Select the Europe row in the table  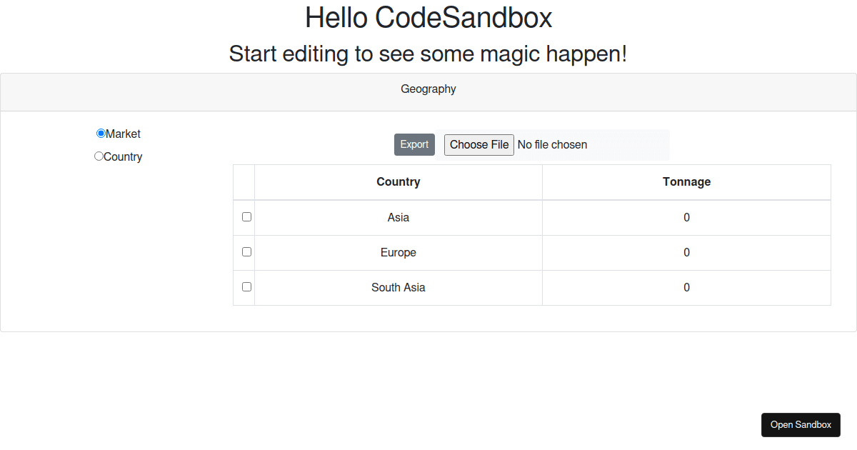[398, 252]
